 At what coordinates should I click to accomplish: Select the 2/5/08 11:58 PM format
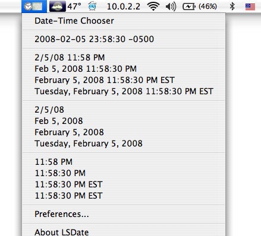click(x=124, y=58)
